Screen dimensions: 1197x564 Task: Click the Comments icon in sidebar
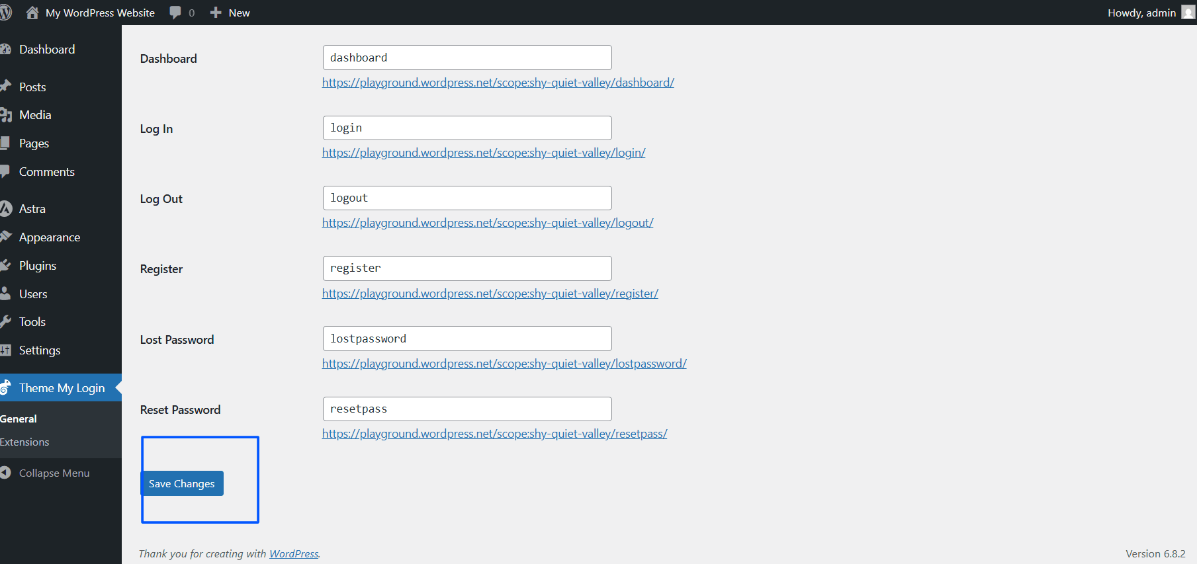click(x=5, y=172)
